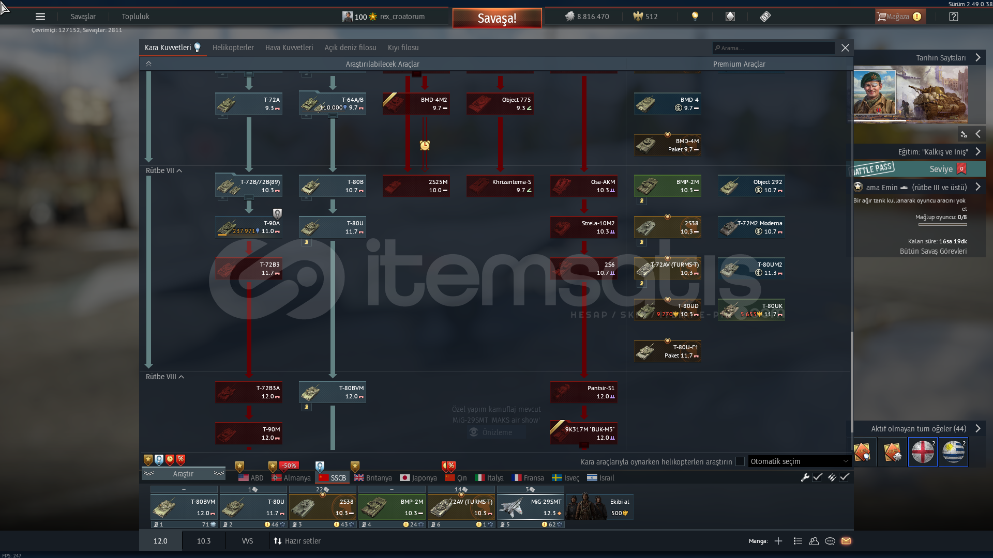Open the mail inbox icon
Viewport: 993px width, 558px height.
click(x=846, y=541)
